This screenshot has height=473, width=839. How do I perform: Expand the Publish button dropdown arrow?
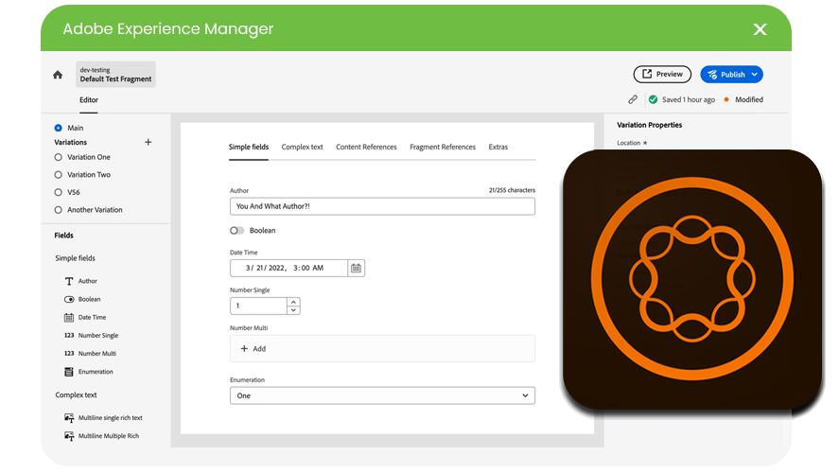[753, 75]
